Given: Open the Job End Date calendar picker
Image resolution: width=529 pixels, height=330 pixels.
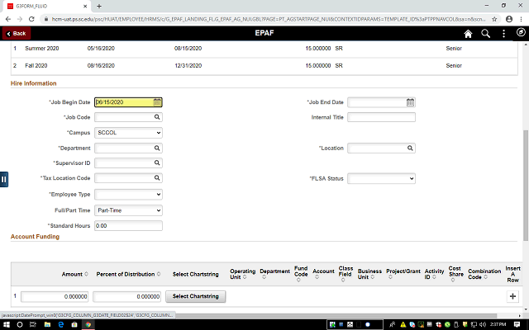Looking at the screenshot, I should pos(410,102).
